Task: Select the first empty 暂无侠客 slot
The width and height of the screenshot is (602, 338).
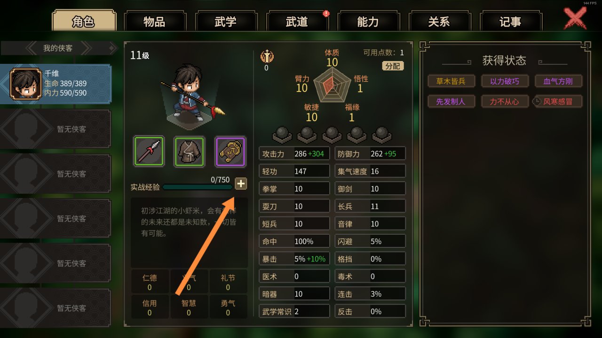Action: point(55,129)
